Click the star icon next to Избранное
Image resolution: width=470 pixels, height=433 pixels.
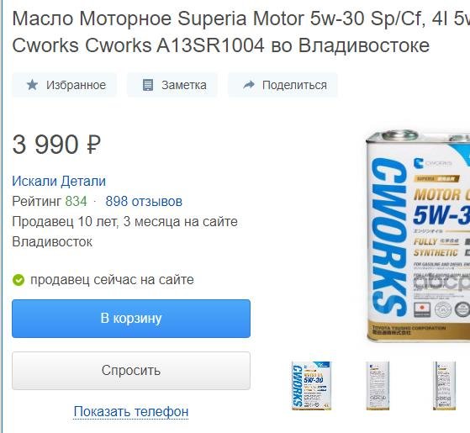(32, 85)
